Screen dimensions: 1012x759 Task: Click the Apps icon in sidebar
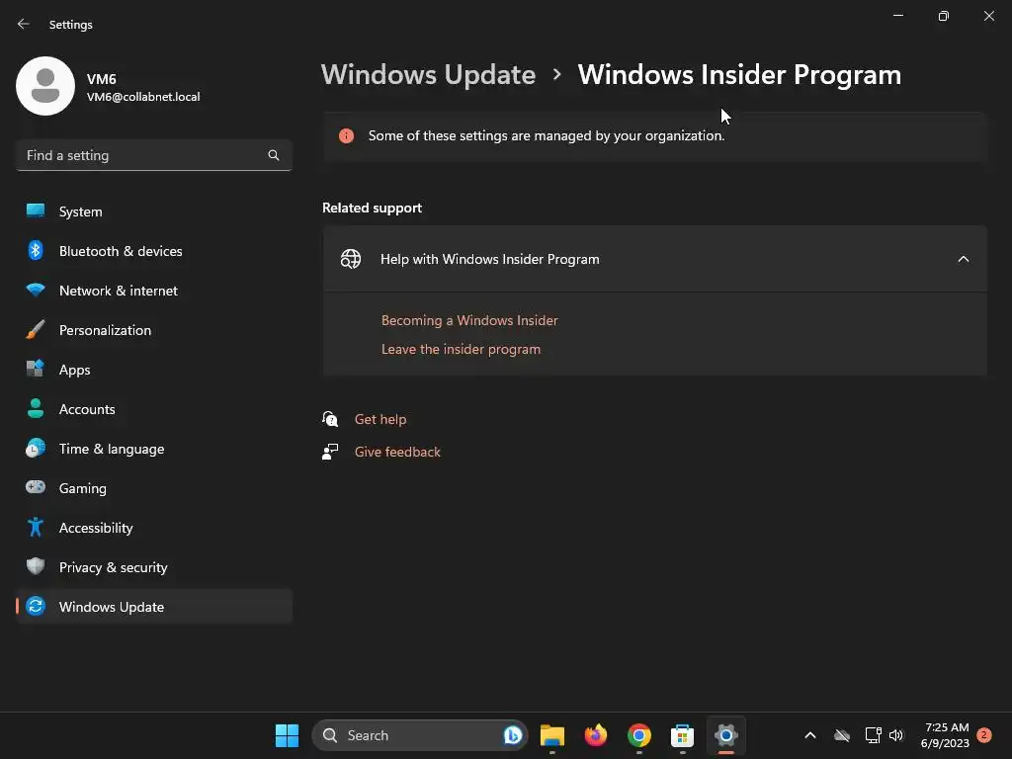(36, 370)
